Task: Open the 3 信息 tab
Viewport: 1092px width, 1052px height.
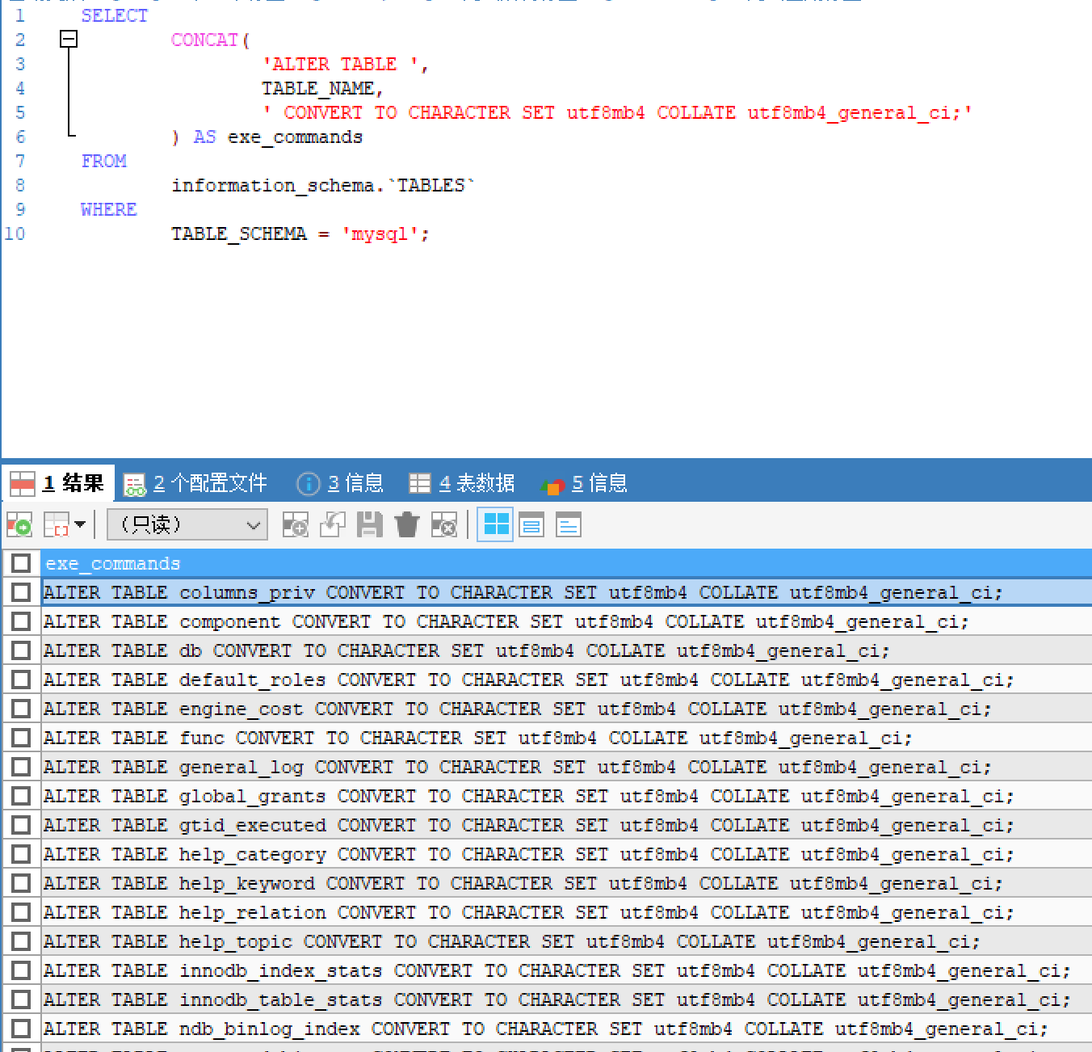Action: point(340,483)
